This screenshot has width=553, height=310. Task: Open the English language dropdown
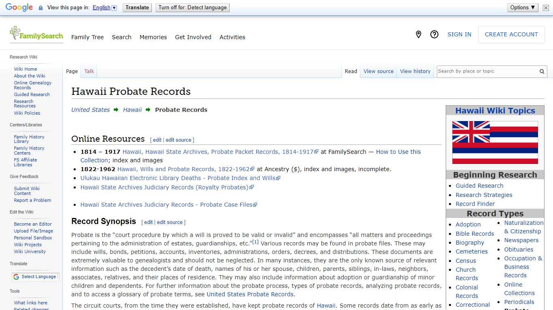tap(104, 7)
